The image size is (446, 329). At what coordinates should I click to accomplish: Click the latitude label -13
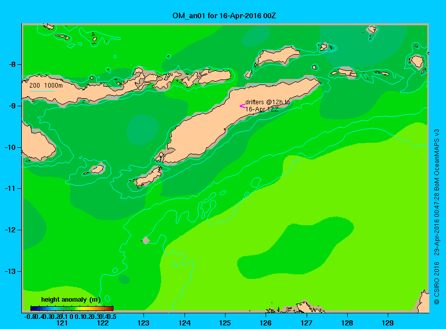point(10,271)
